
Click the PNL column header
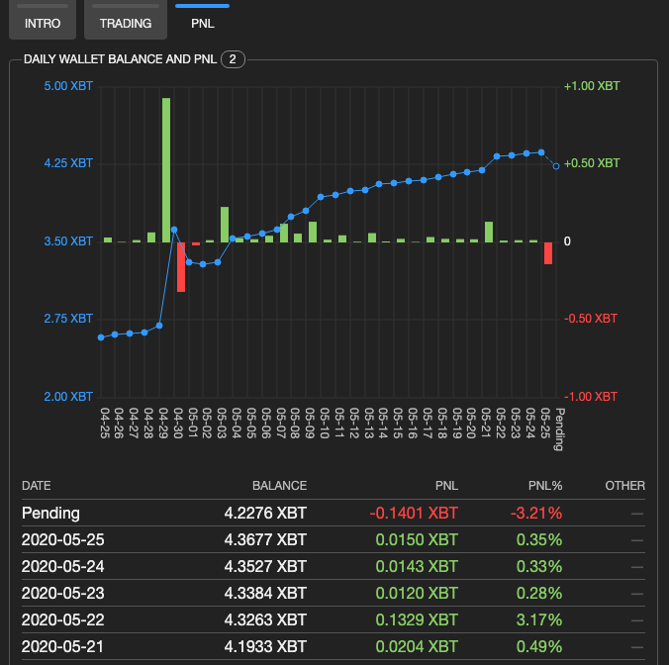446,486
